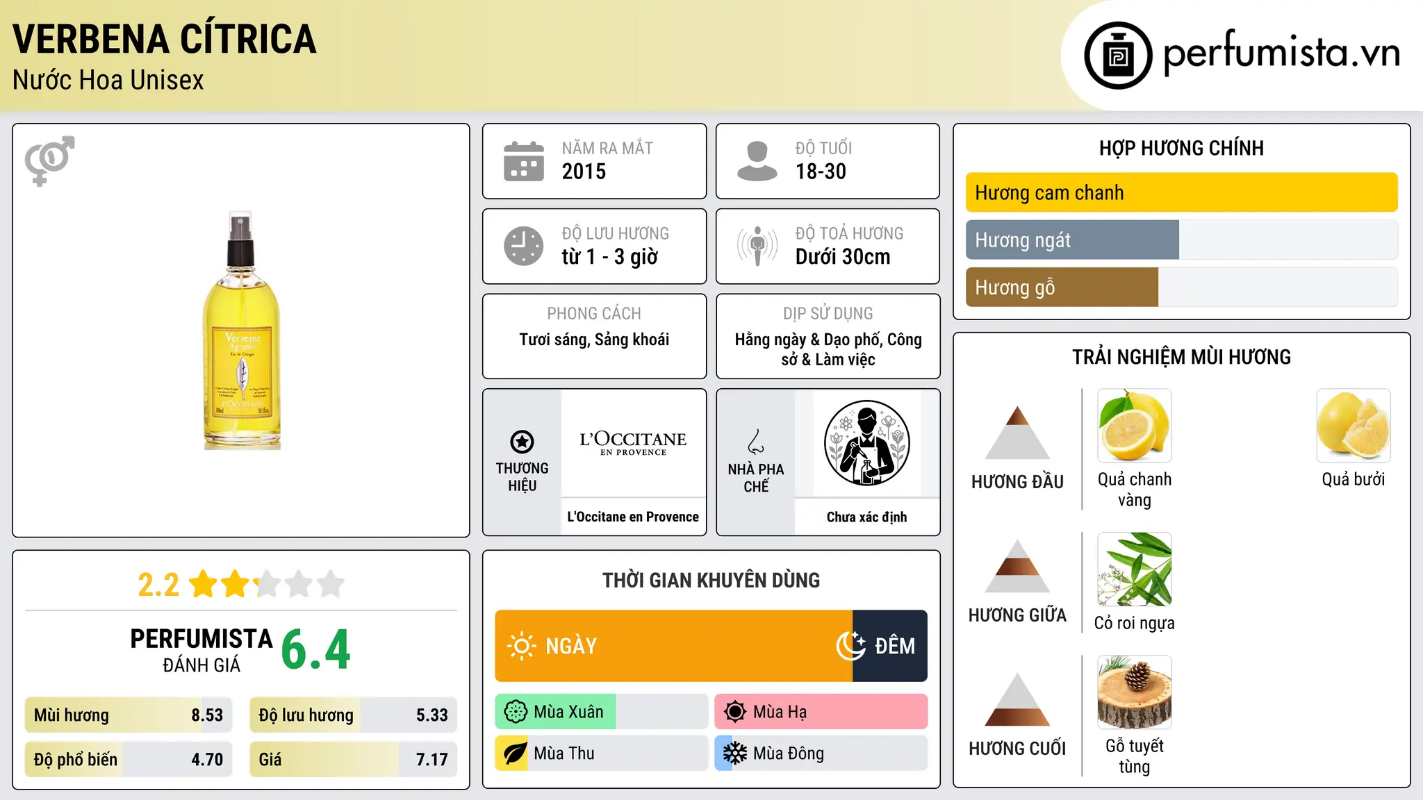Click the Mùi hương 8.53 score bar
This screenshot has height=800, width=1423.
[129, 715]
